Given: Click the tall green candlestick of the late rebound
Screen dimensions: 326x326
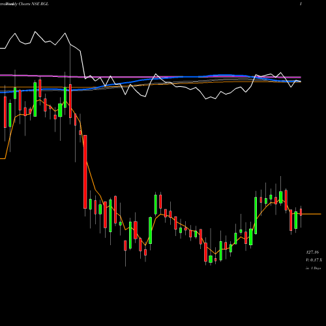Looking at the screenshot, I should pos(256,215).
